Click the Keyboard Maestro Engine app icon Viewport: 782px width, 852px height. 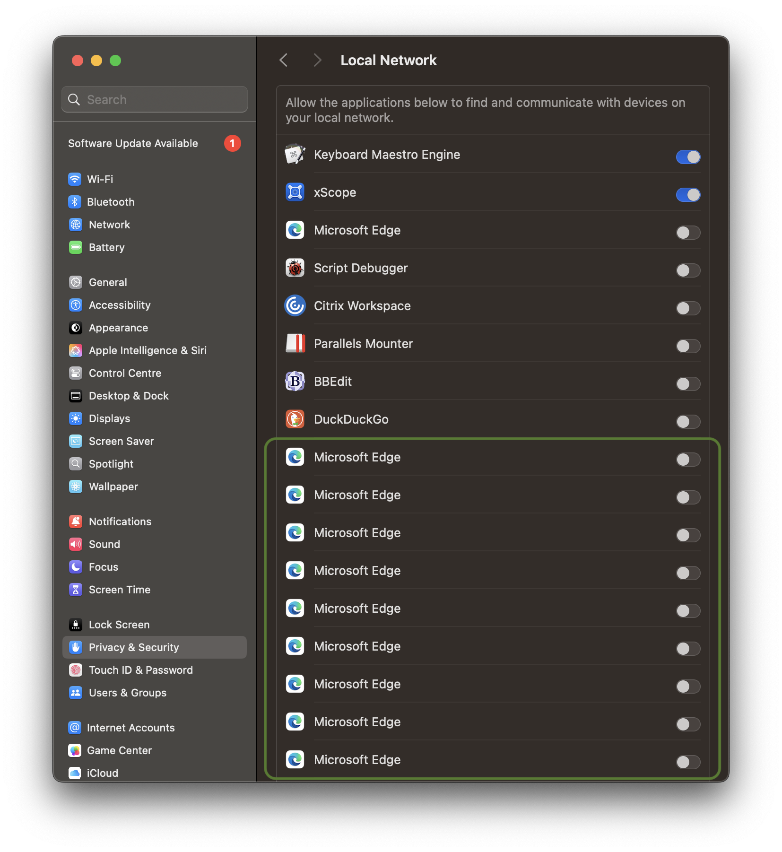(x=295, y=155)
